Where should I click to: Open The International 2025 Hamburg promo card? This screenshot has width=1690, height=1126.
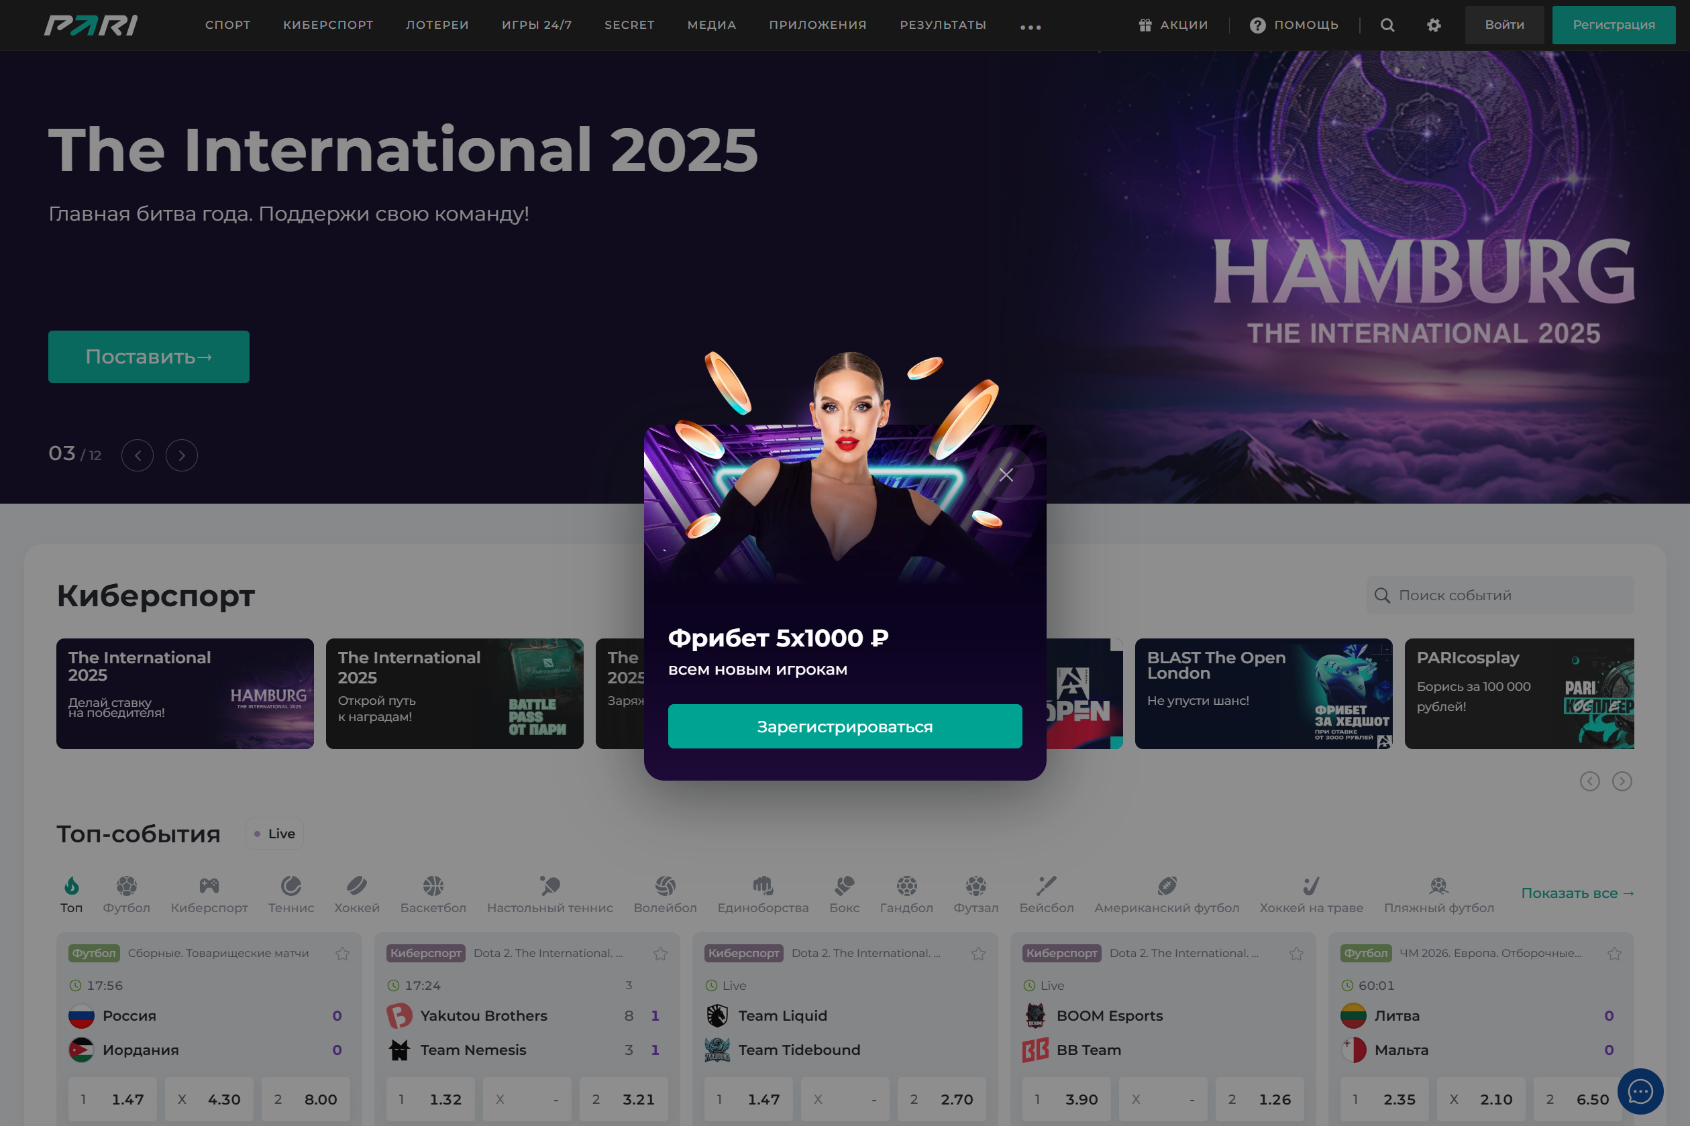pos(185,693)
